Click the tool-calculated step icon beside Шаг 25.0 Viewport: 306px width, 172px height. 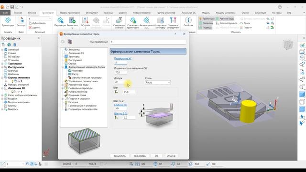(x=116, y=92)
